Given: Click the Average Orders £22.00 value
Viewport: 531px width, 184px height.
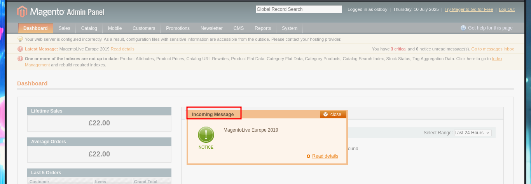Looking at the screenshot, I should (99, 154).
